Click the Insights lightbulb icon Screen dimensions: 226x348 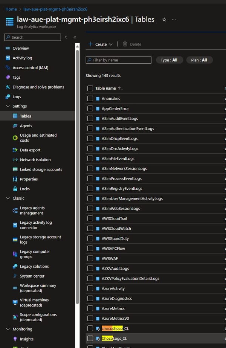point(15,339)
